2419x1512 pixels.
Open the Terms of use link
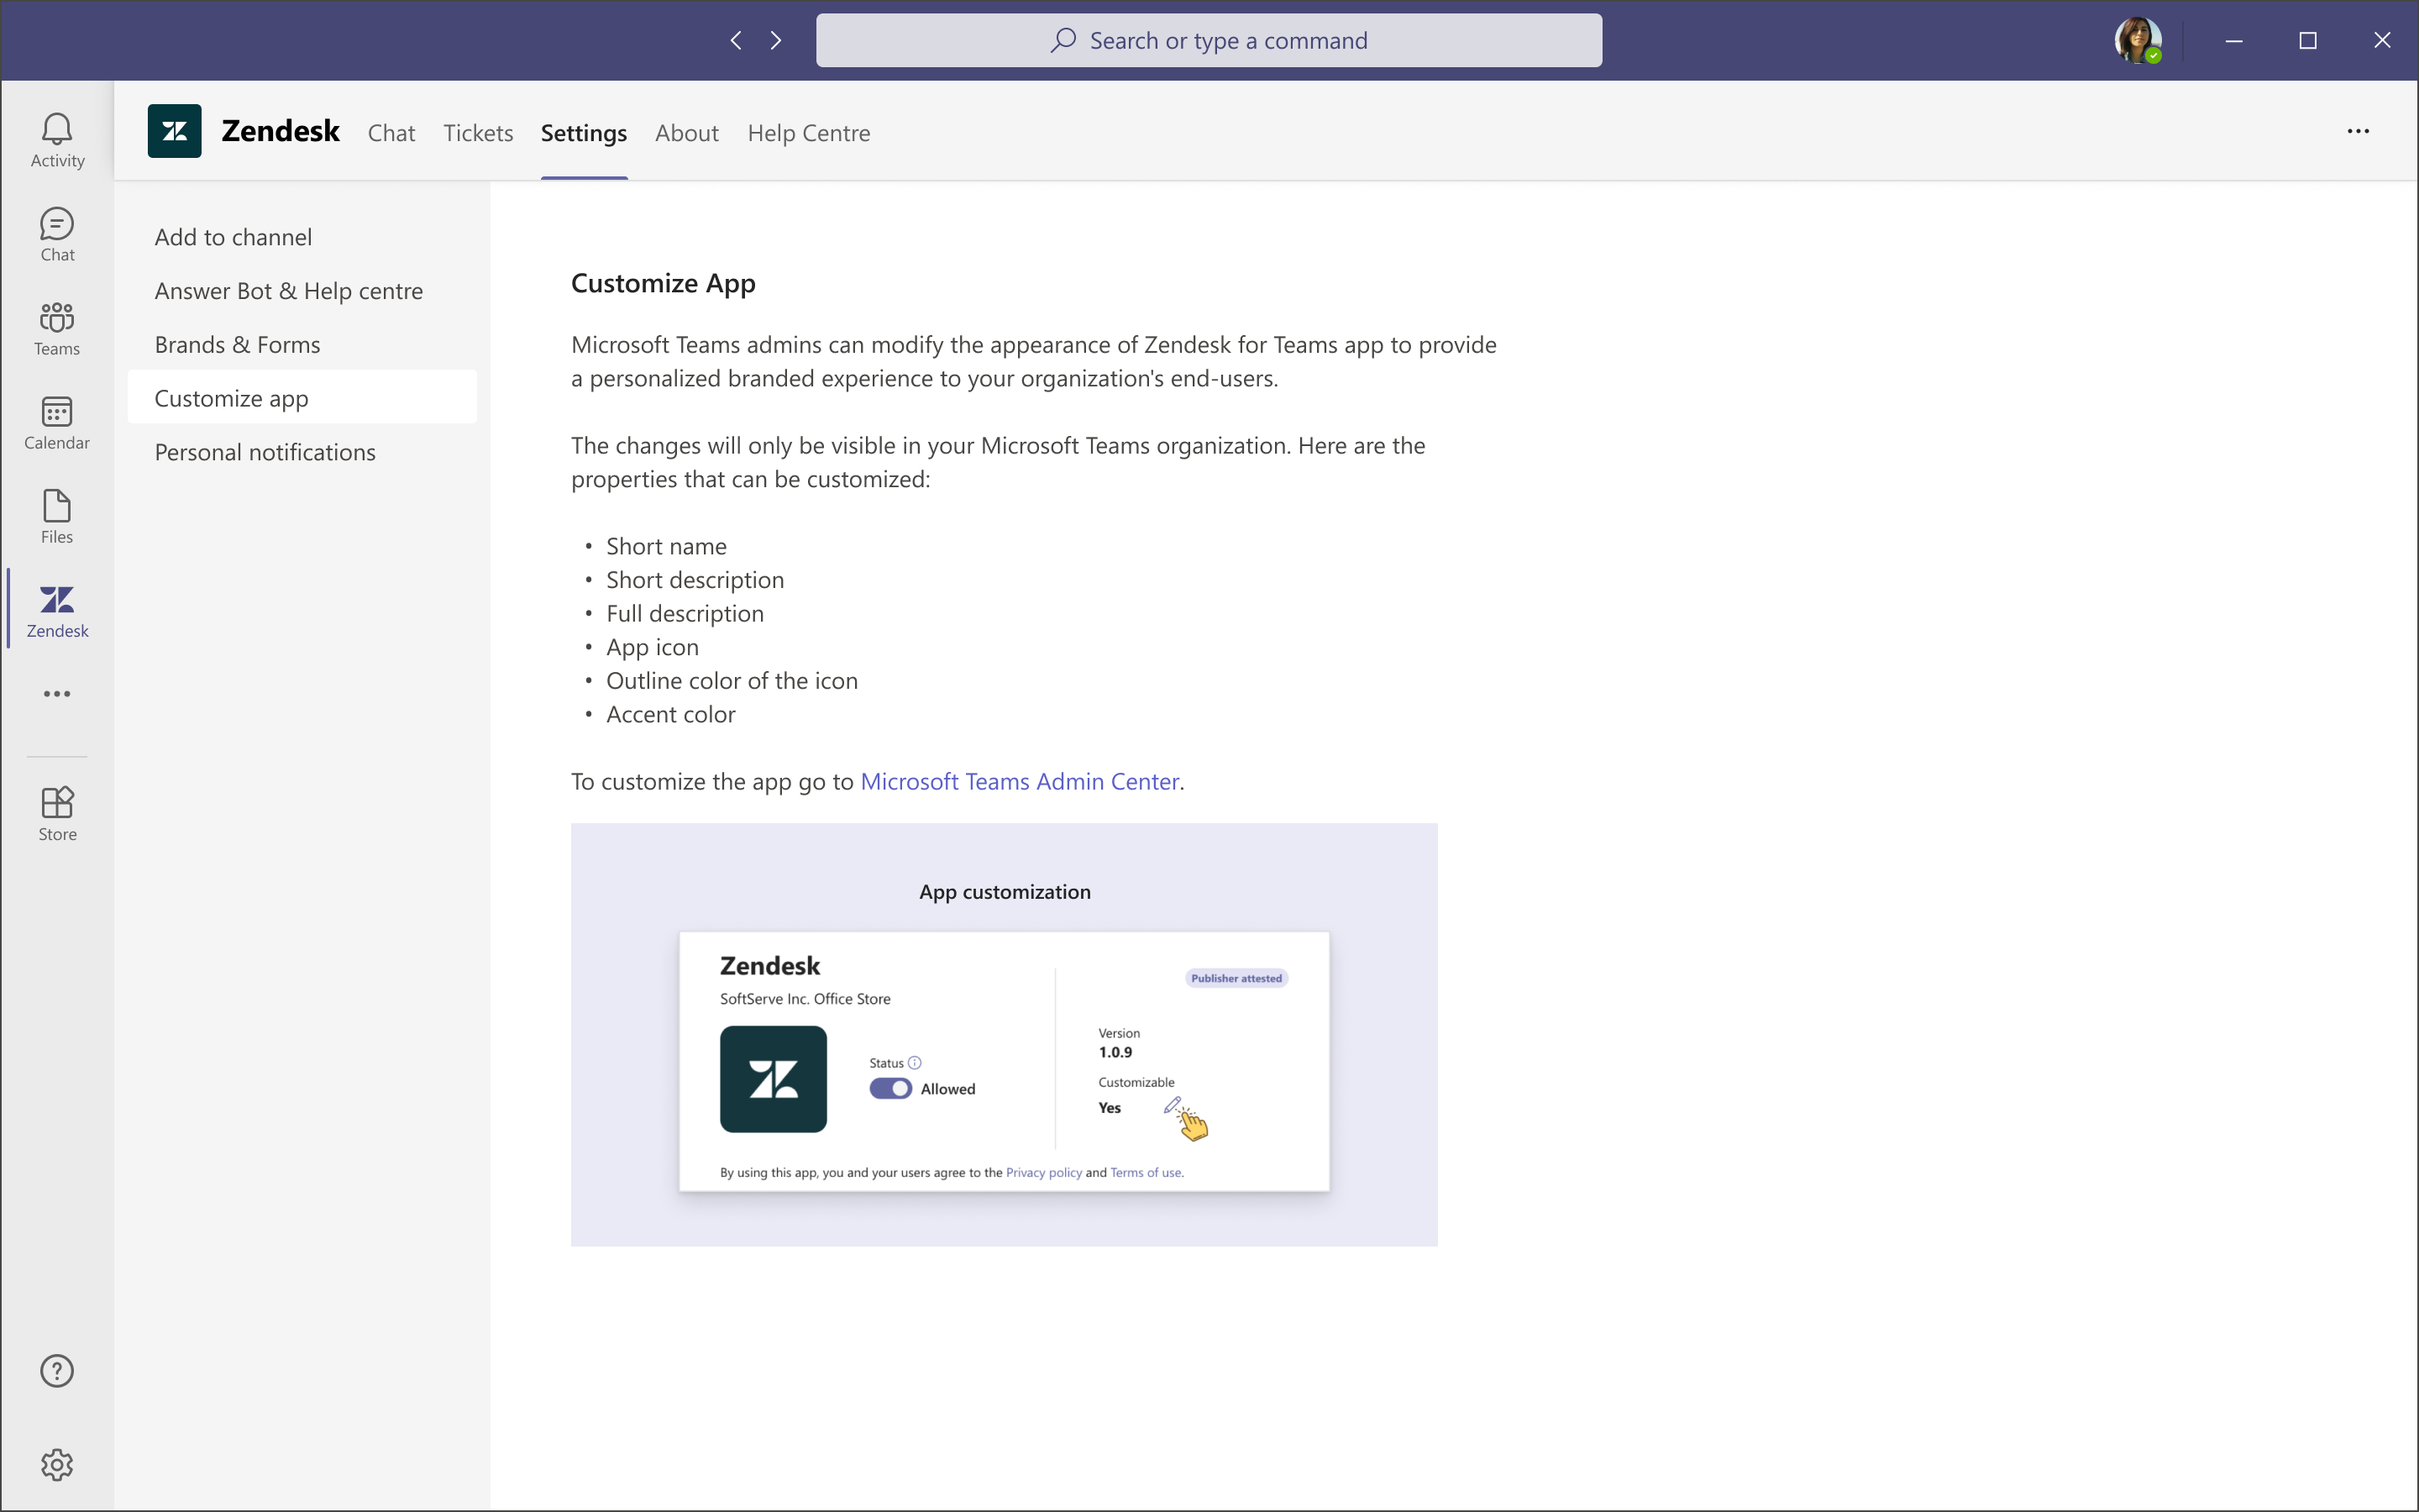[1146, 1172]
